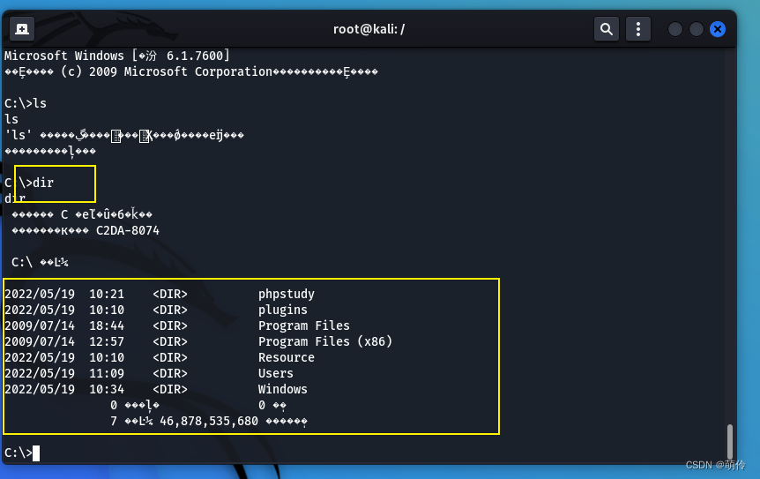Open the three-dot terminal menu

637,29
